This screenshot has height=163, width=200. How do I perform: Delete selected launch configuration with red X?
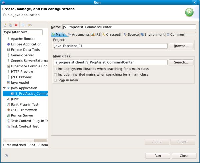pos(16,25)
